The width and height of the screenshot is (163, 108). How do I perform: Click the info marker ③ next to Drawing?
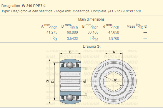click(98, 46)
